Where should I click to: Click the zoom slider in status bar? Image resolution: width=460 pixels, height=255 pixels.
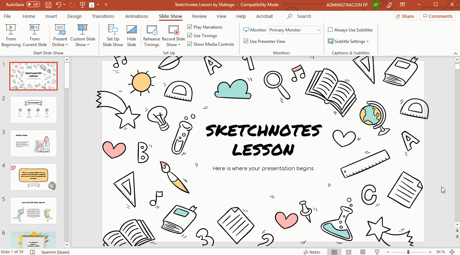pyautogui.click(x=408, y=252)
